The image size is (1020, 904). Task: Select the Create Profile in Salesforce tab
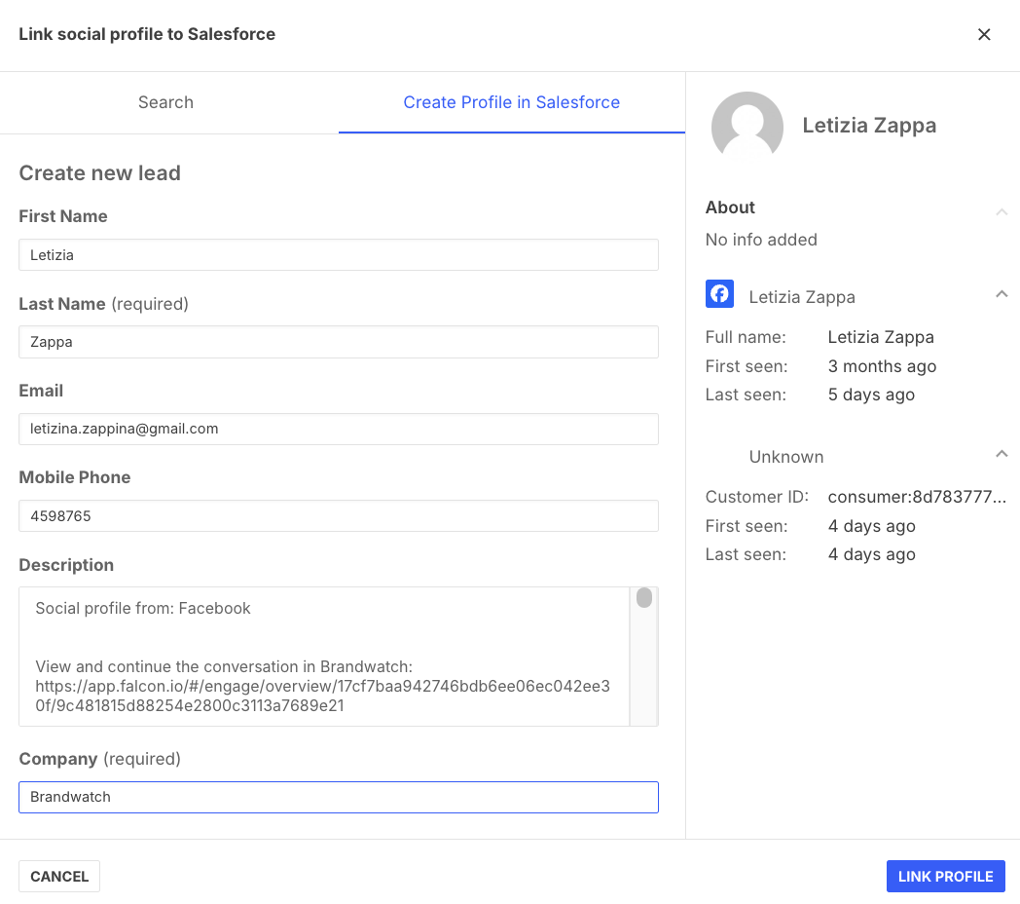point(511,102)
